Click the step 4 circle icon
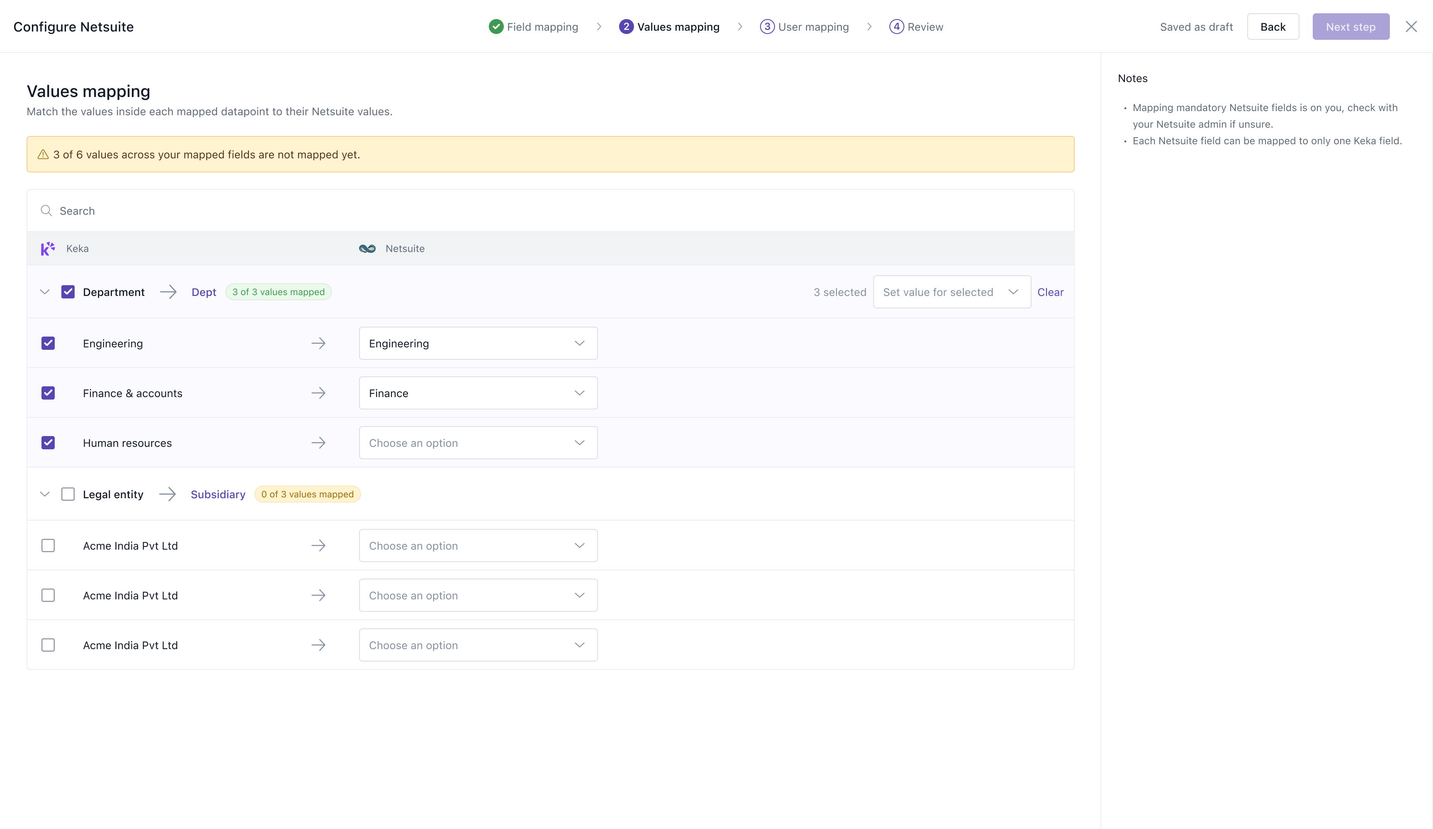 tap(896, 27)
